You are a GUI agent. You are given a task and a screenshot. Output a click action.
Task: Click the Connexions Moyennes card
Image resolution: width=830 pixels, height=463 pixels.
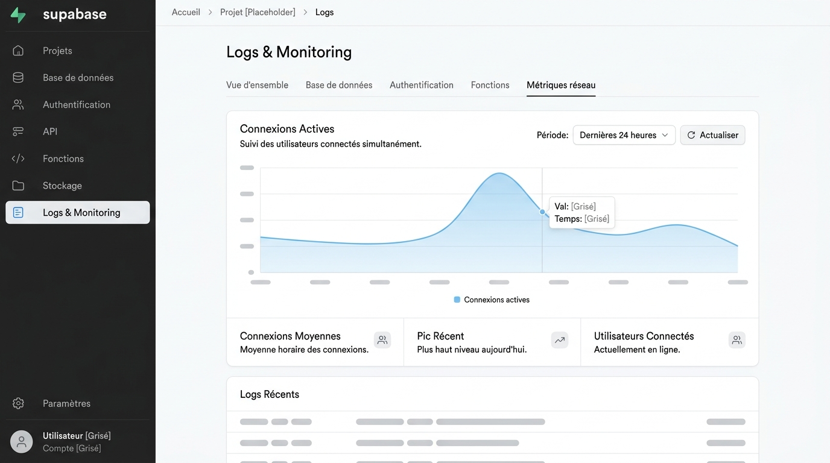coord(315,342)
